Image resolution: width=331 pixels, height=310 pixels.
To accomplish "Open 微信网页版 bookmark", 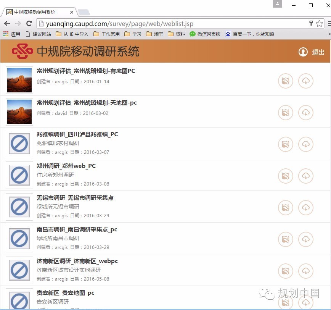I will [205, 34].
